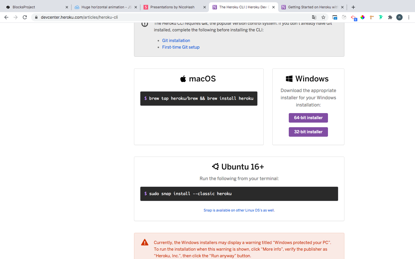Open the Chrome three-dot menu
415x259 pixels.
pyautogui.click(x=409, y=17)
